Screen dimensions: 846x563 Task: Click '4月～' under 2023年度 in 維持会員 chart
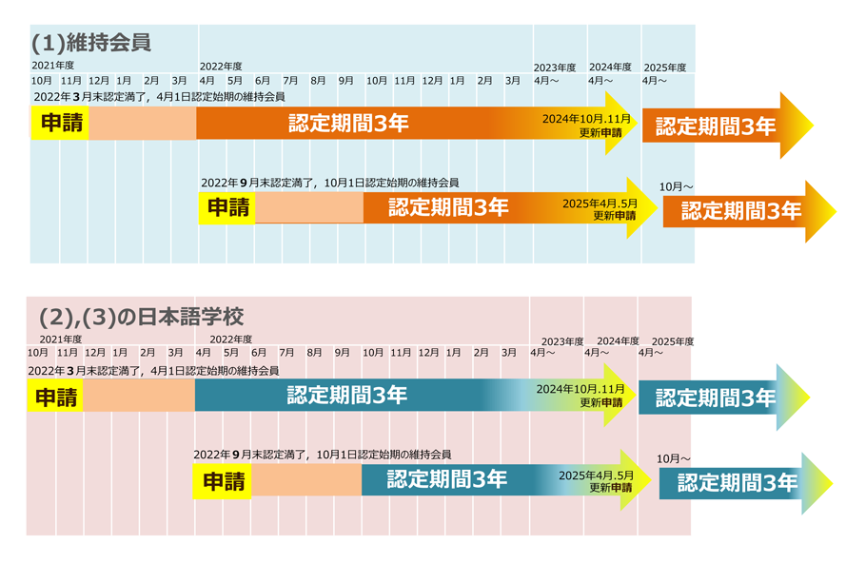[x=546, y=81]
